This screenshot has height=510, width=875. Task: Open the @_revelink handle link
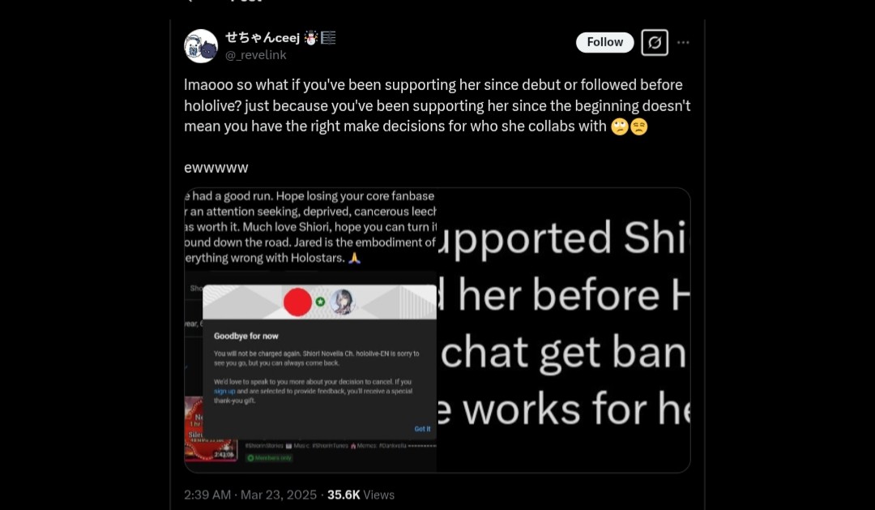[x=255, y=55]
